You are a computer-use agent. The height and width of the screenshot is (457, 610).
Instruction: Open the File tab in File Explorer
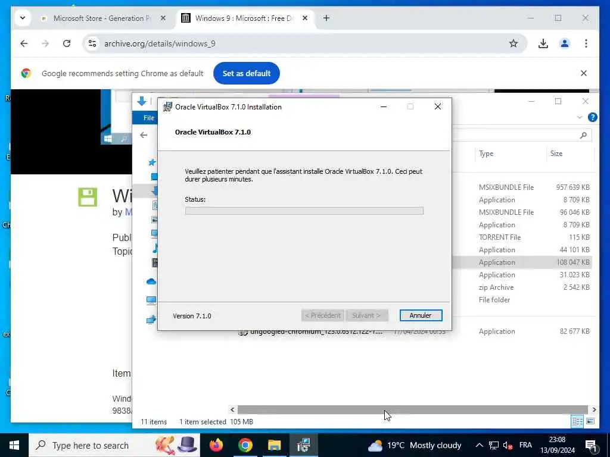(x=148, y=118)
